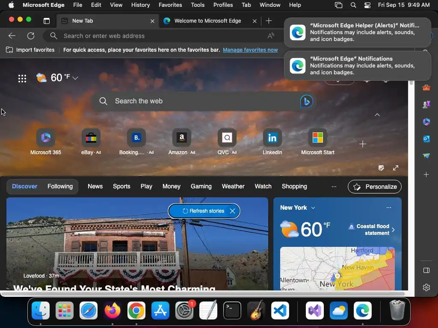Add a site with the sidebar plus button
Viewport: 438px width, 328px height.
point(426,175)
